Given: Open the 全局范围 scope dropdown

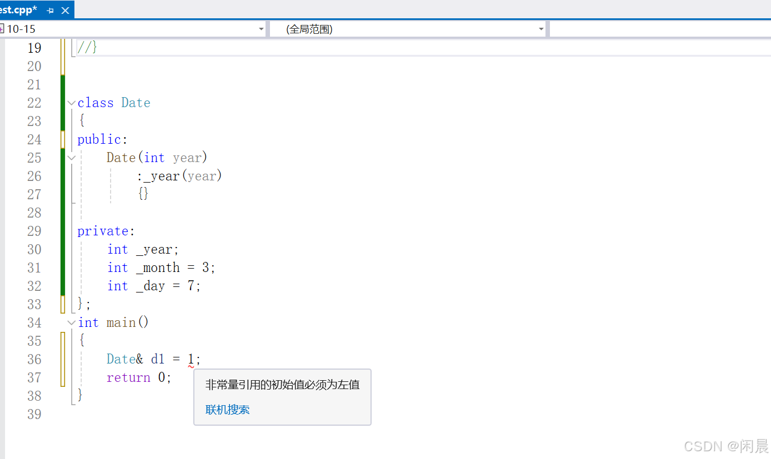Looking at the screenshot, I should tap(540, 29).
